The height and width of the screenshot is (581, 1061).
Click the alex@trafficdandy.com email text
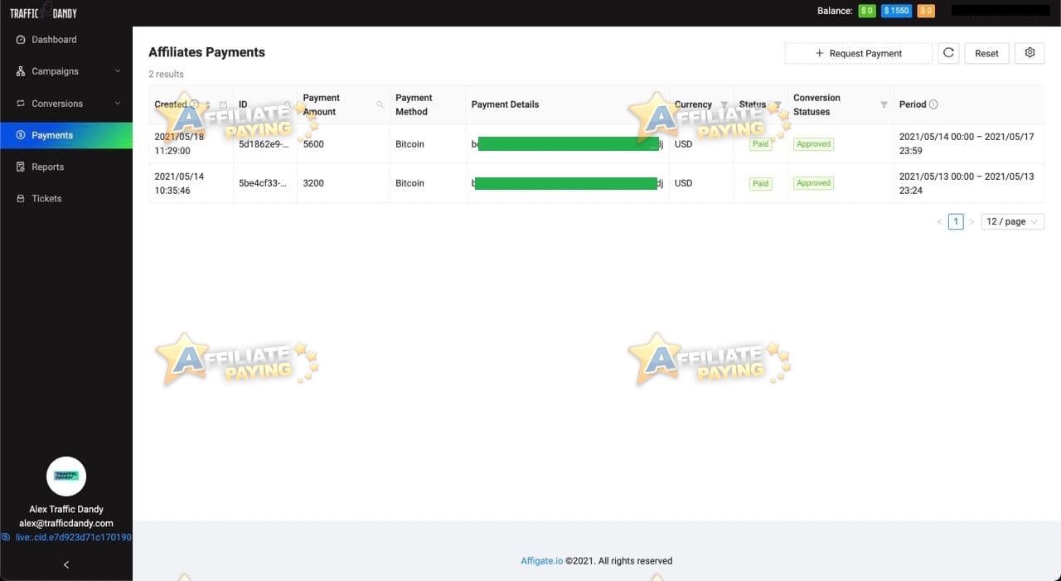[66, 523]
